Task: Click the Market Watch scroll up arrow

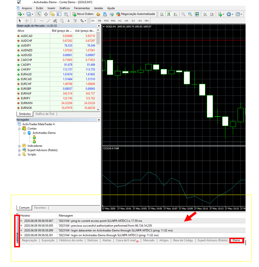Action: 98,30
